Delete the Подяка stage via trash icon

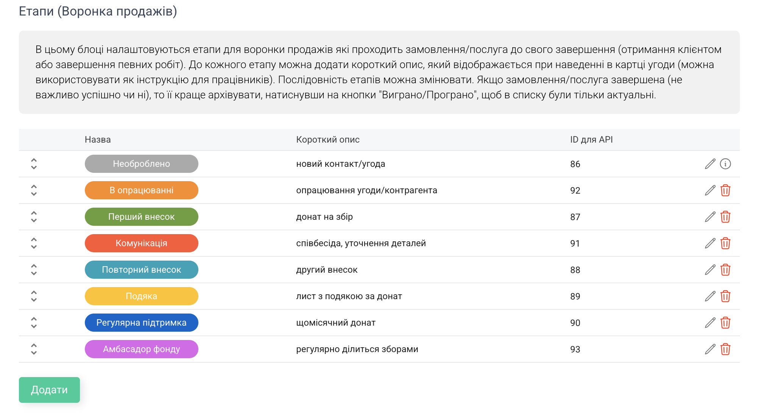click(725, 296)
